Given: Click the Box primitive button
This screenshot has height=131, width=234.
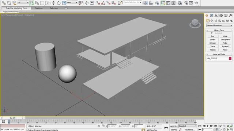Looking at the screenshot, I should click(x=212, y=36).
